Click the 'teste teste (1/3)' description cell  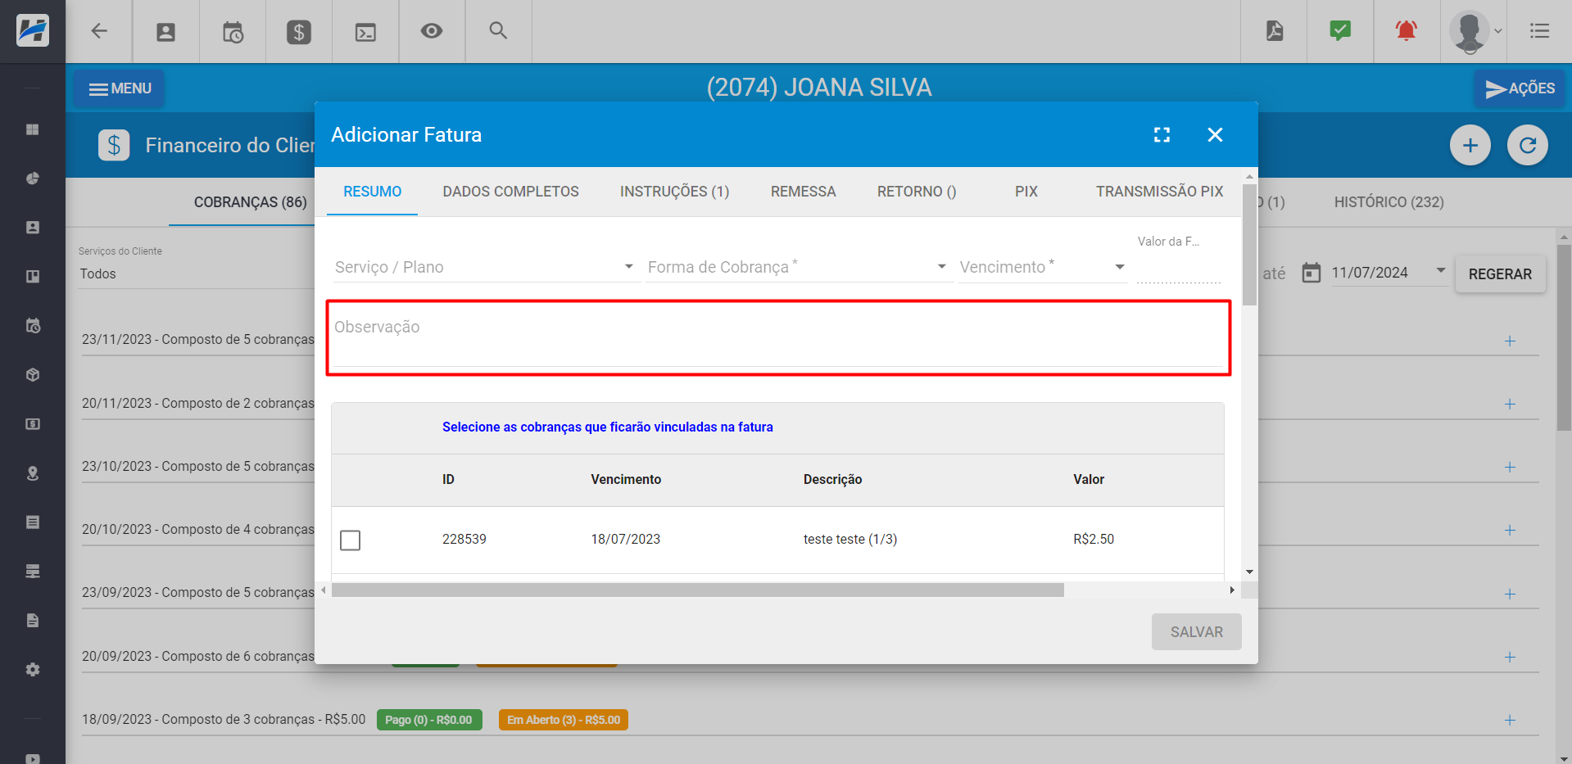(849, 539)
